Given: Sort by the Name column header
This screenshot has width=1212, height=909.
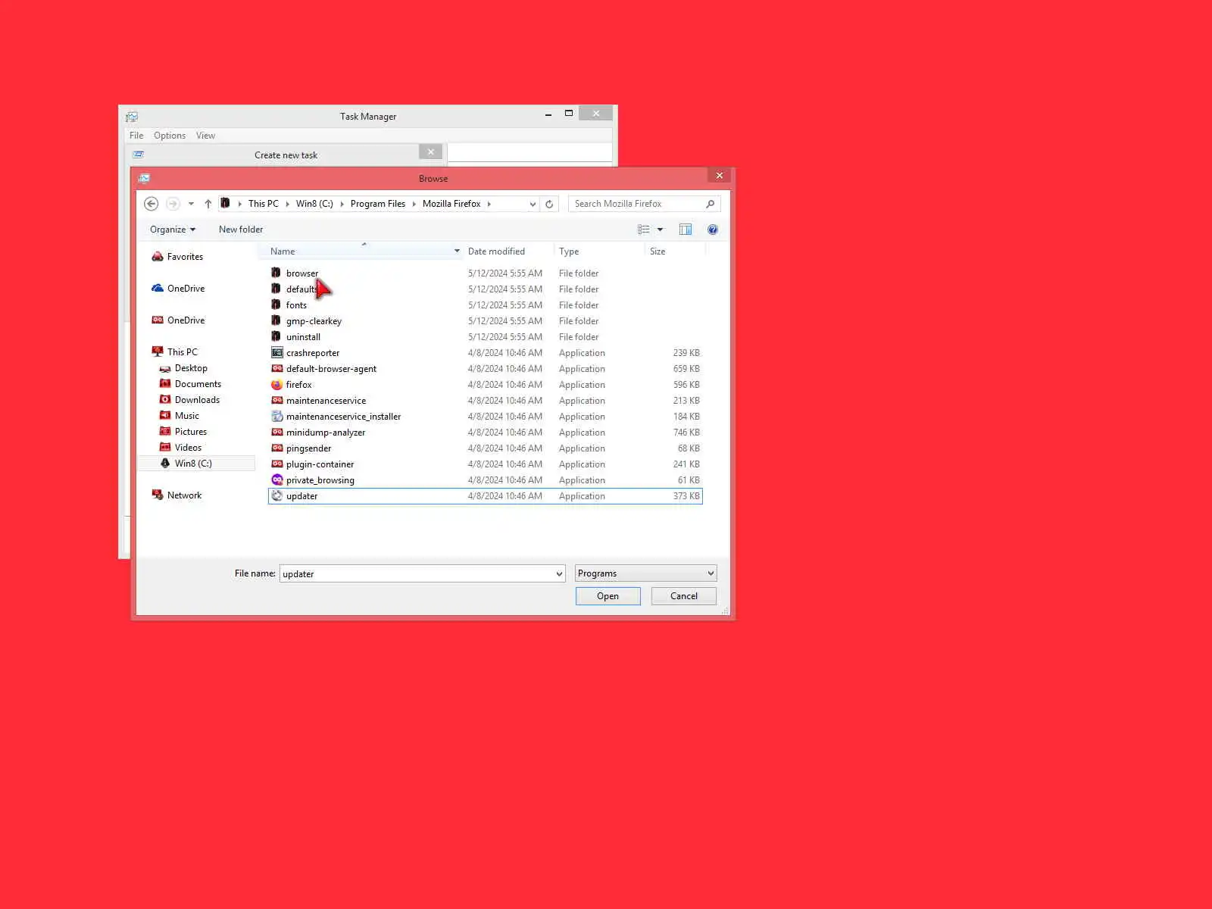Looking at the screenshot, I should pyautogui.click(x=360, y=251).
